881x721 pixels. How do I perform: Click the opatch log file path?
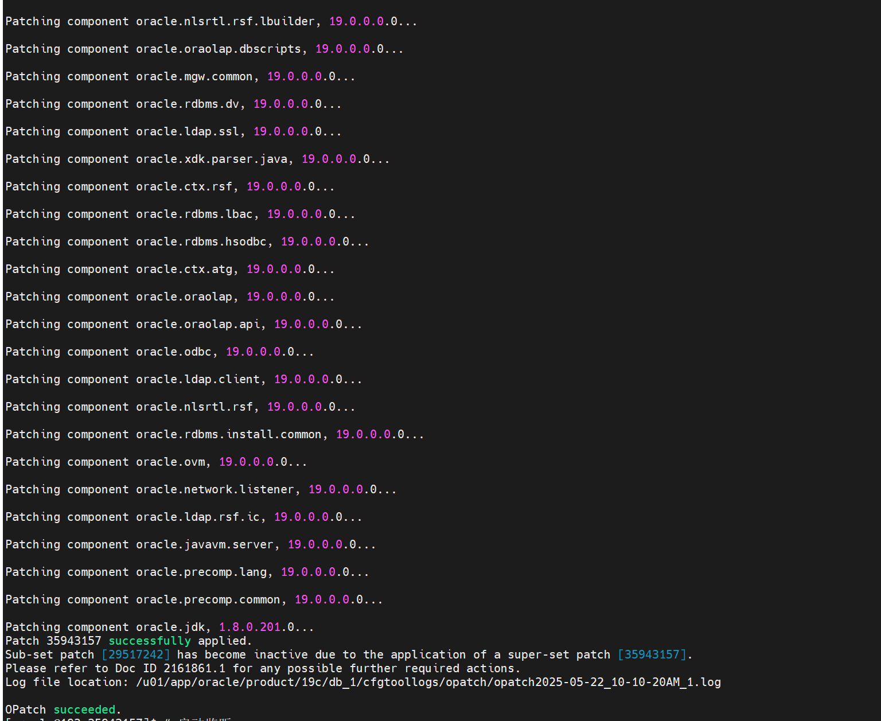[x=428, y=682]
